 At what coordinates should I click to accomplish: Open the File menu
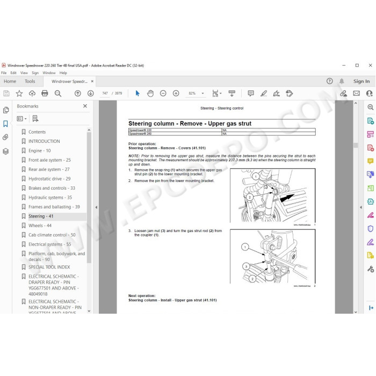[x=4, y=73]
